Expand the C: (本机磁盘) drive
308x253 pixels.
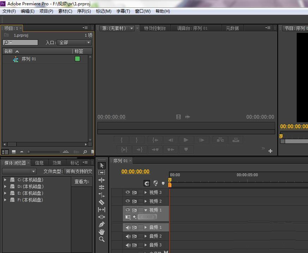tap(5, 180)
